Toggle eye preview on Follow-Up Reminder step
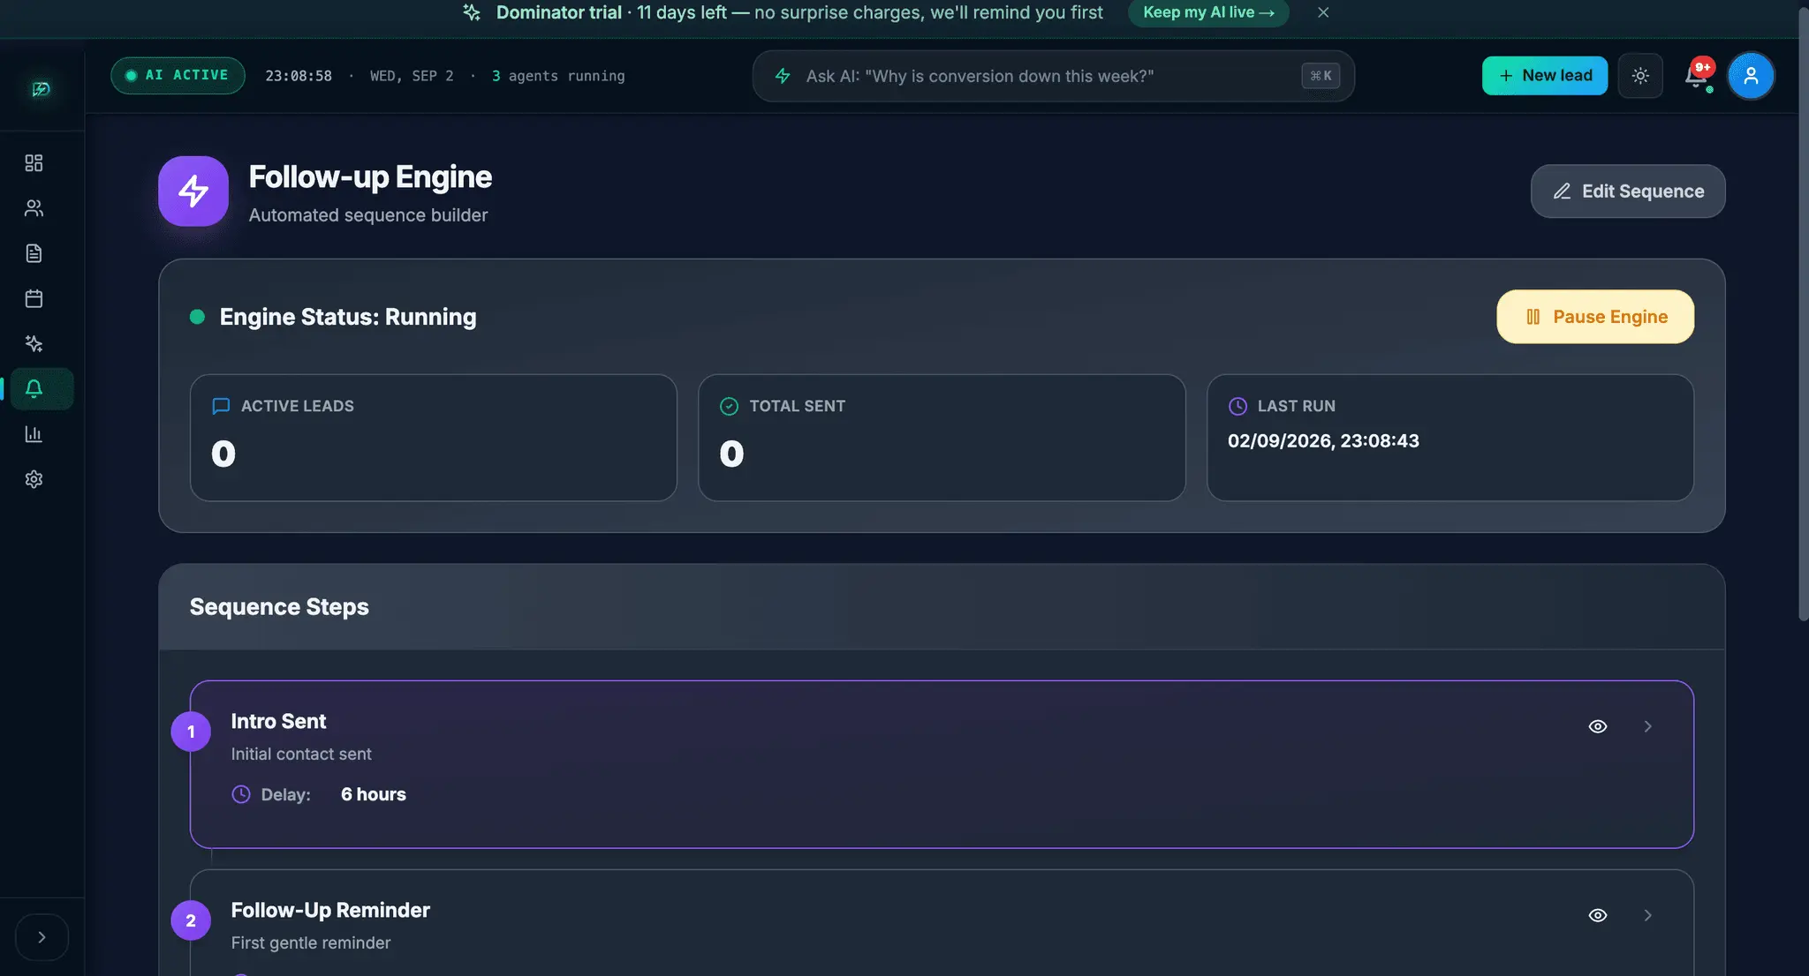This screenshot has height=976, width=1809. tap(1598, 915)
